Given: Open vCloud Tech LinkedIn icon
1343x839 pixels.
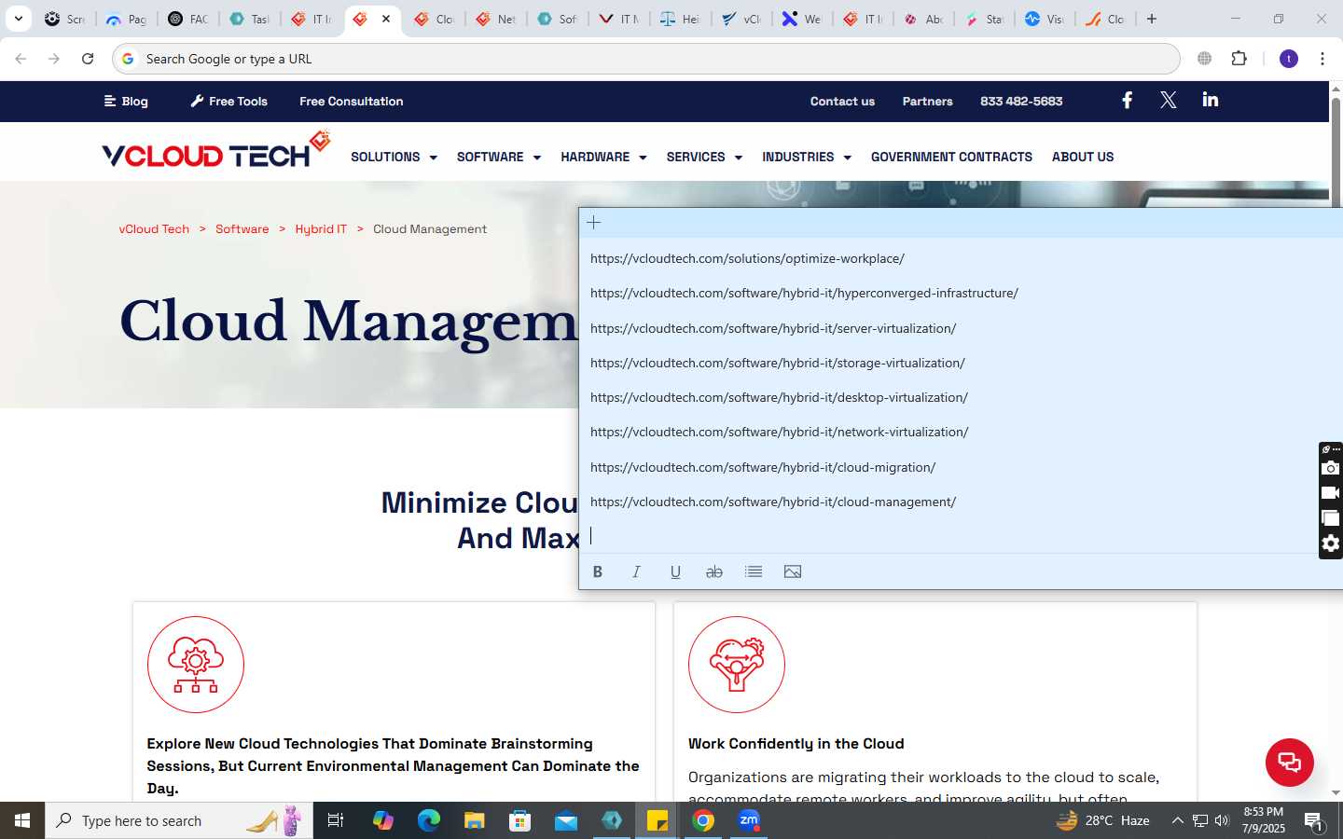Looking at the screenshot, I should click(x=1210, y=100).
